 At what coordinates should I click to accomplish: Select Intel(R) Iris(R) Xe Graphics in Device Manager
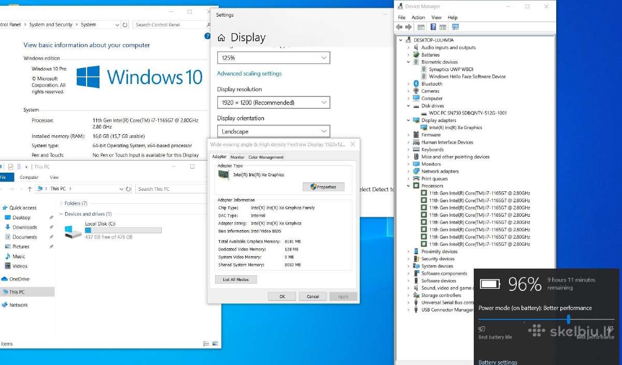(456, 128)
